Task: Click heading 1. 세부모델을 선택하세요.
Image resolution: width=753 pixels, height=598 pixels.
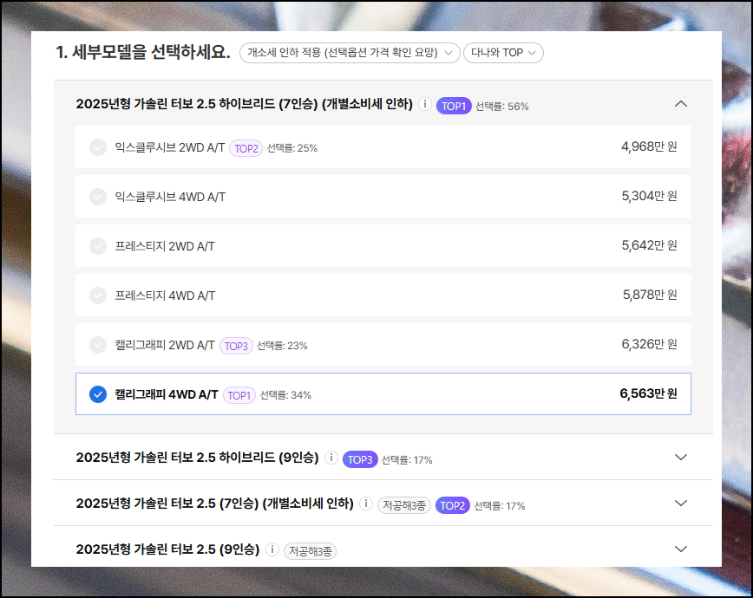Action: click(x=143, y=52)
